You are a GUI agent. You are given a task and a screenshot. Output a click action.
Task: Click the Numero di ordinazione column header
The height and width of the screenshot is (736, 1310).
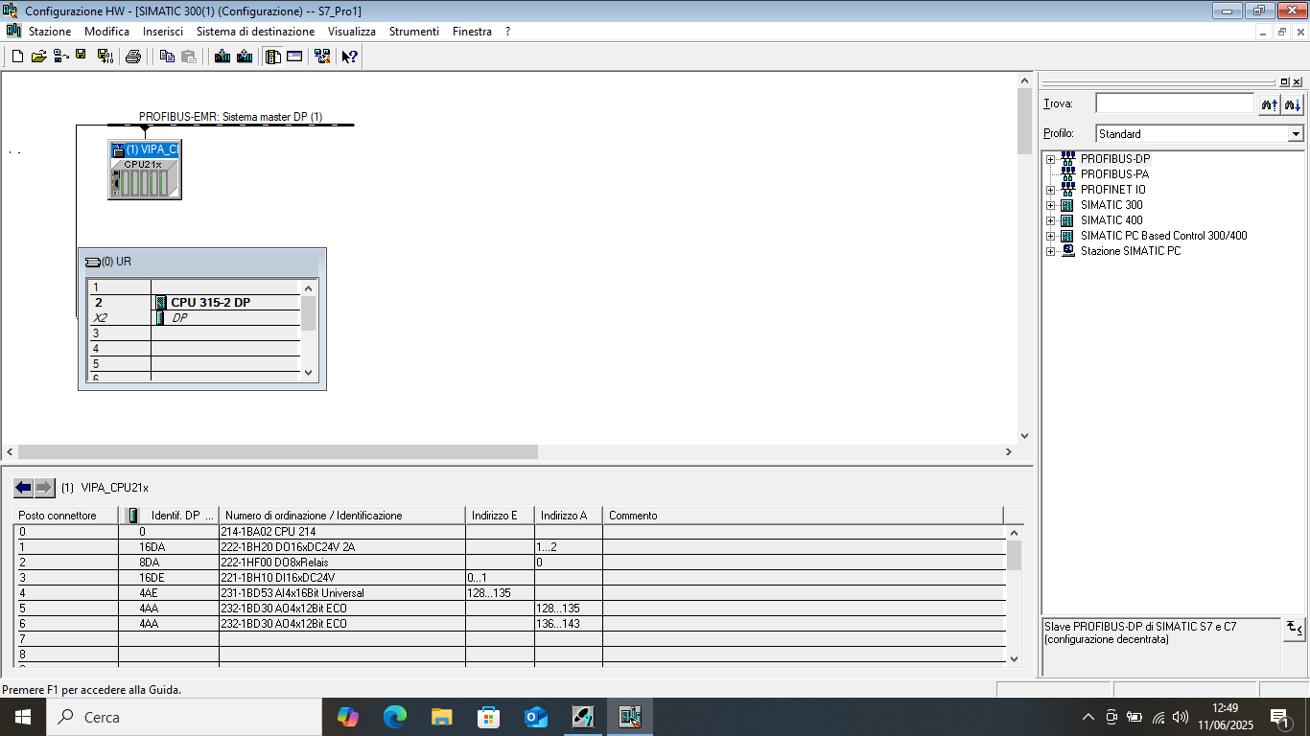point(342,516)
